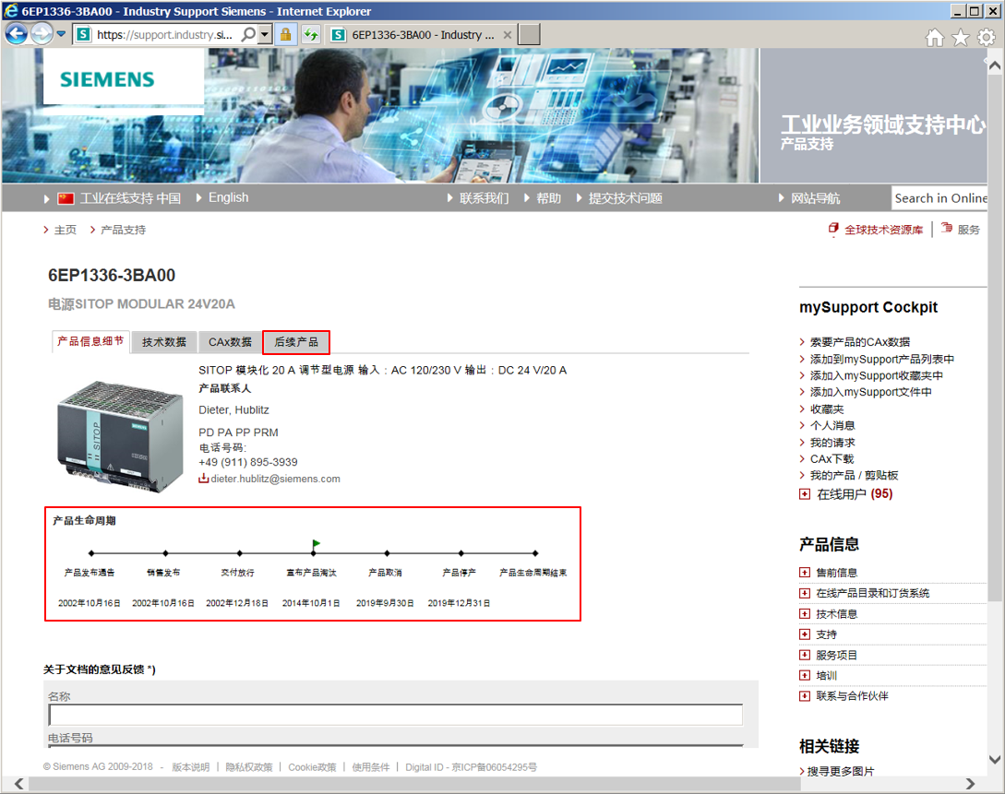Image resolution: width=1005 pixels, height=794 pixels.
Task: Expand the 培训 section
Action: pos(805,676)
